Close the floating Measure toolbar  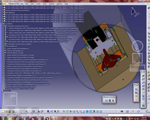(x=114, y=97)
